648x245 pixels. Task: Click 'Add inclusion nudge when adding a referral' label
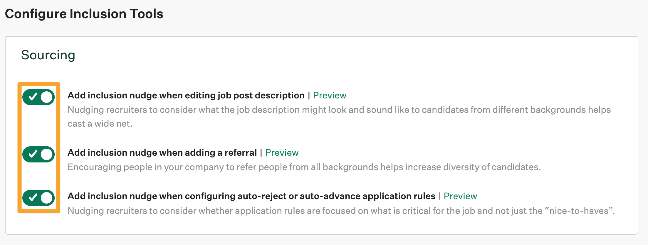[162, 153]
